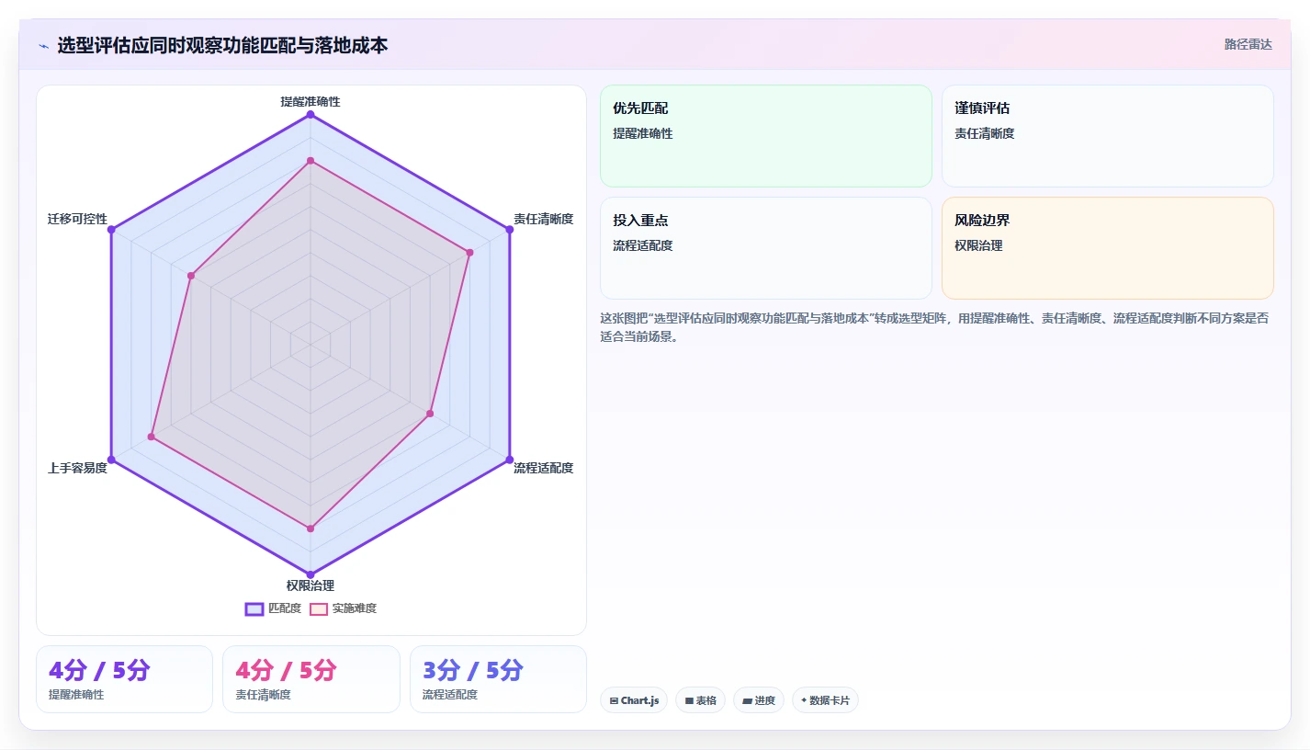1310x750 pixels.
Task: Select the 数据卡片 tag chip
Action: tap(825, 700)
